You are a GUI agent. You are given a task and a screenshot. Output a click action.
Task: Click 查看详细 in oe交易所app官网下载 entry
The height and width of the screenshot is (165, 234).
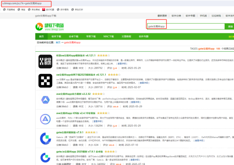click(x=144, y=83)
